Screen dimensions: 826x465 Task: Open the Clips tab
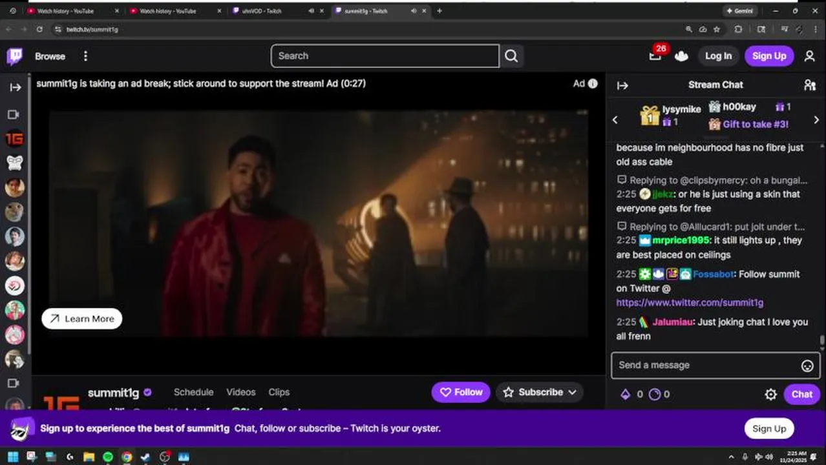279,392
